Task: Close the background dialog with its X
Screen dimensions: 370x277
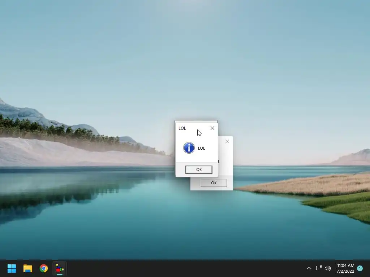Action: 227,141
